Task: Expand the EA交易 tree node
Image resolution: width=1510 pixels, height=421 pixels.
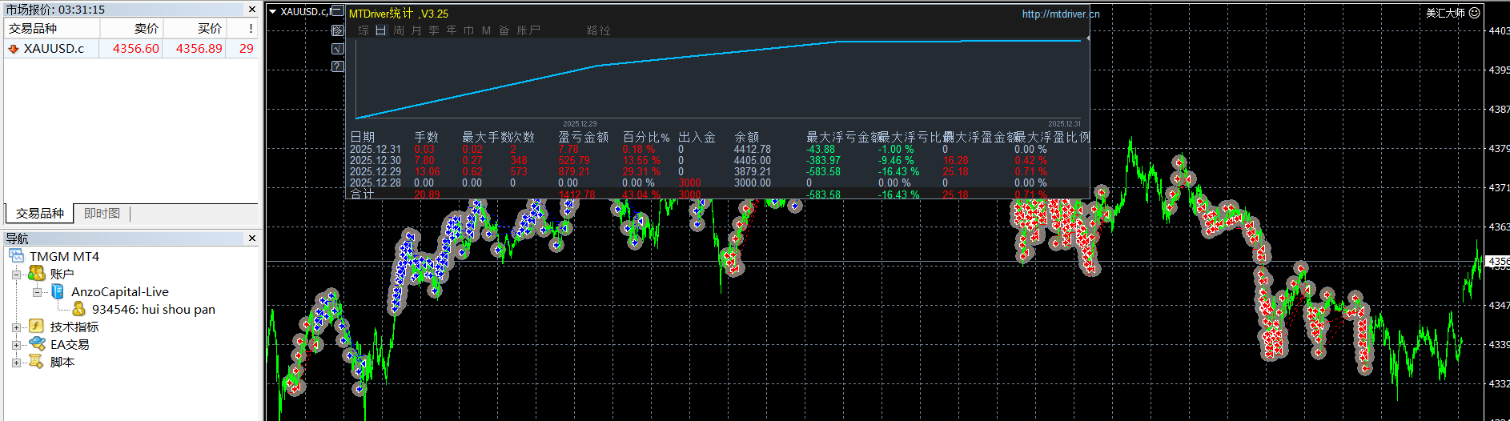Action: 16,345
